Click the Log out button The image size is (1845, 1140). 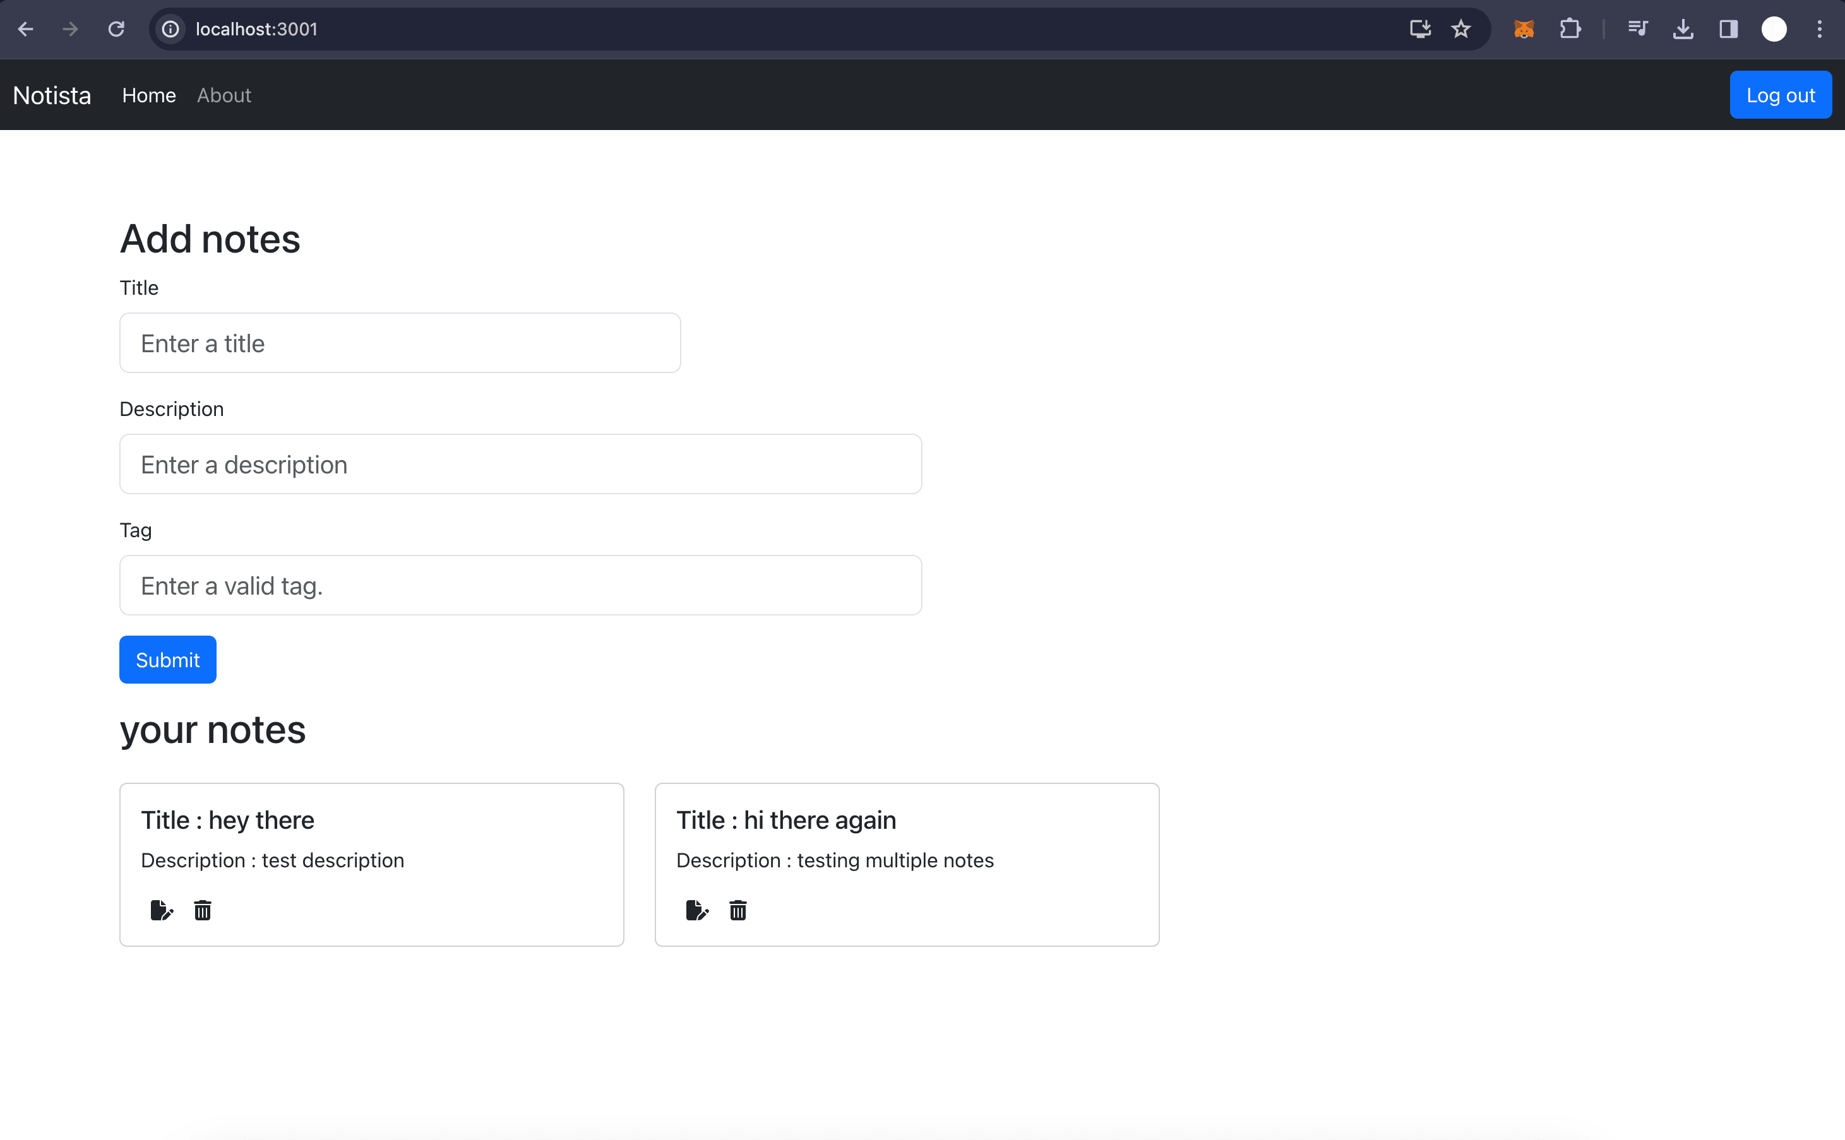(x=1780, y=95)
